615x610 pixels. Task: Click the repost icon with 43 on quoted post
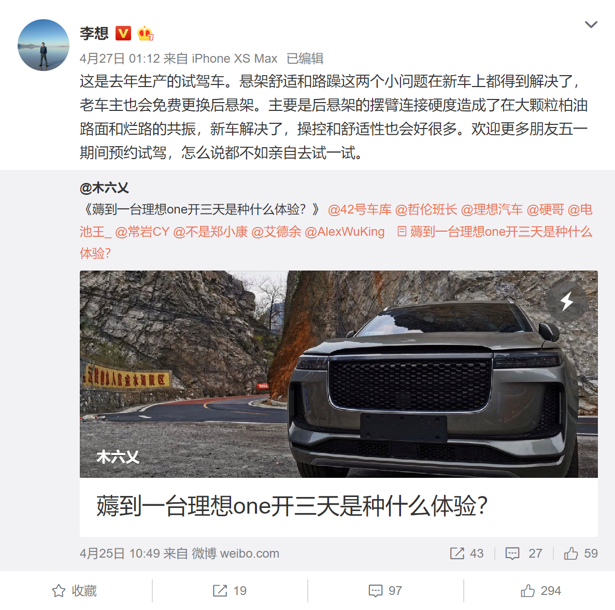467,554
